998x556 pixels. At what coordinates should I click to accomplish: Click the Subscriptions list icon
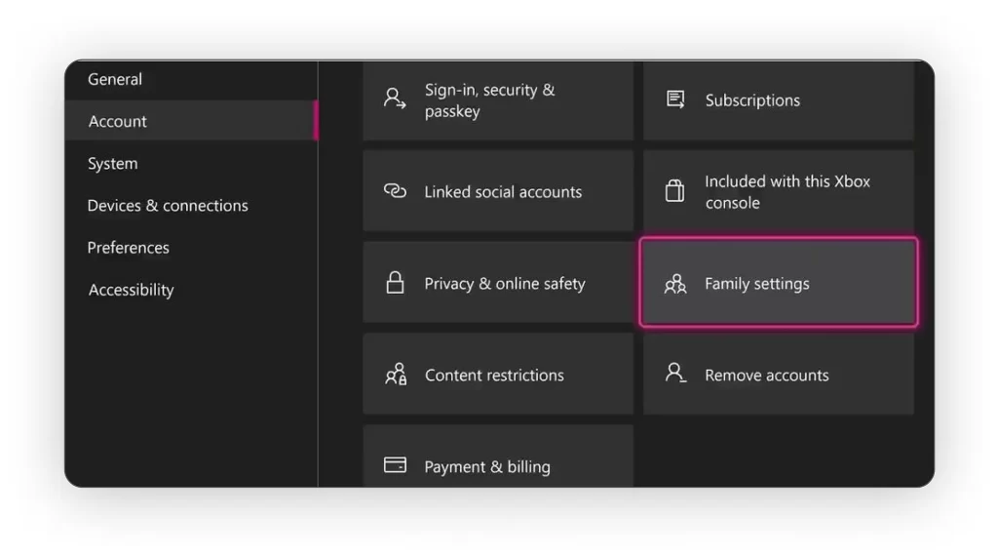click(675, 99)
